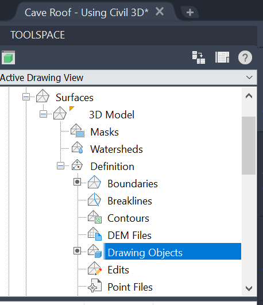Switch to Cave Roof - Using Civil 3D tab

(x=86, y=13)
